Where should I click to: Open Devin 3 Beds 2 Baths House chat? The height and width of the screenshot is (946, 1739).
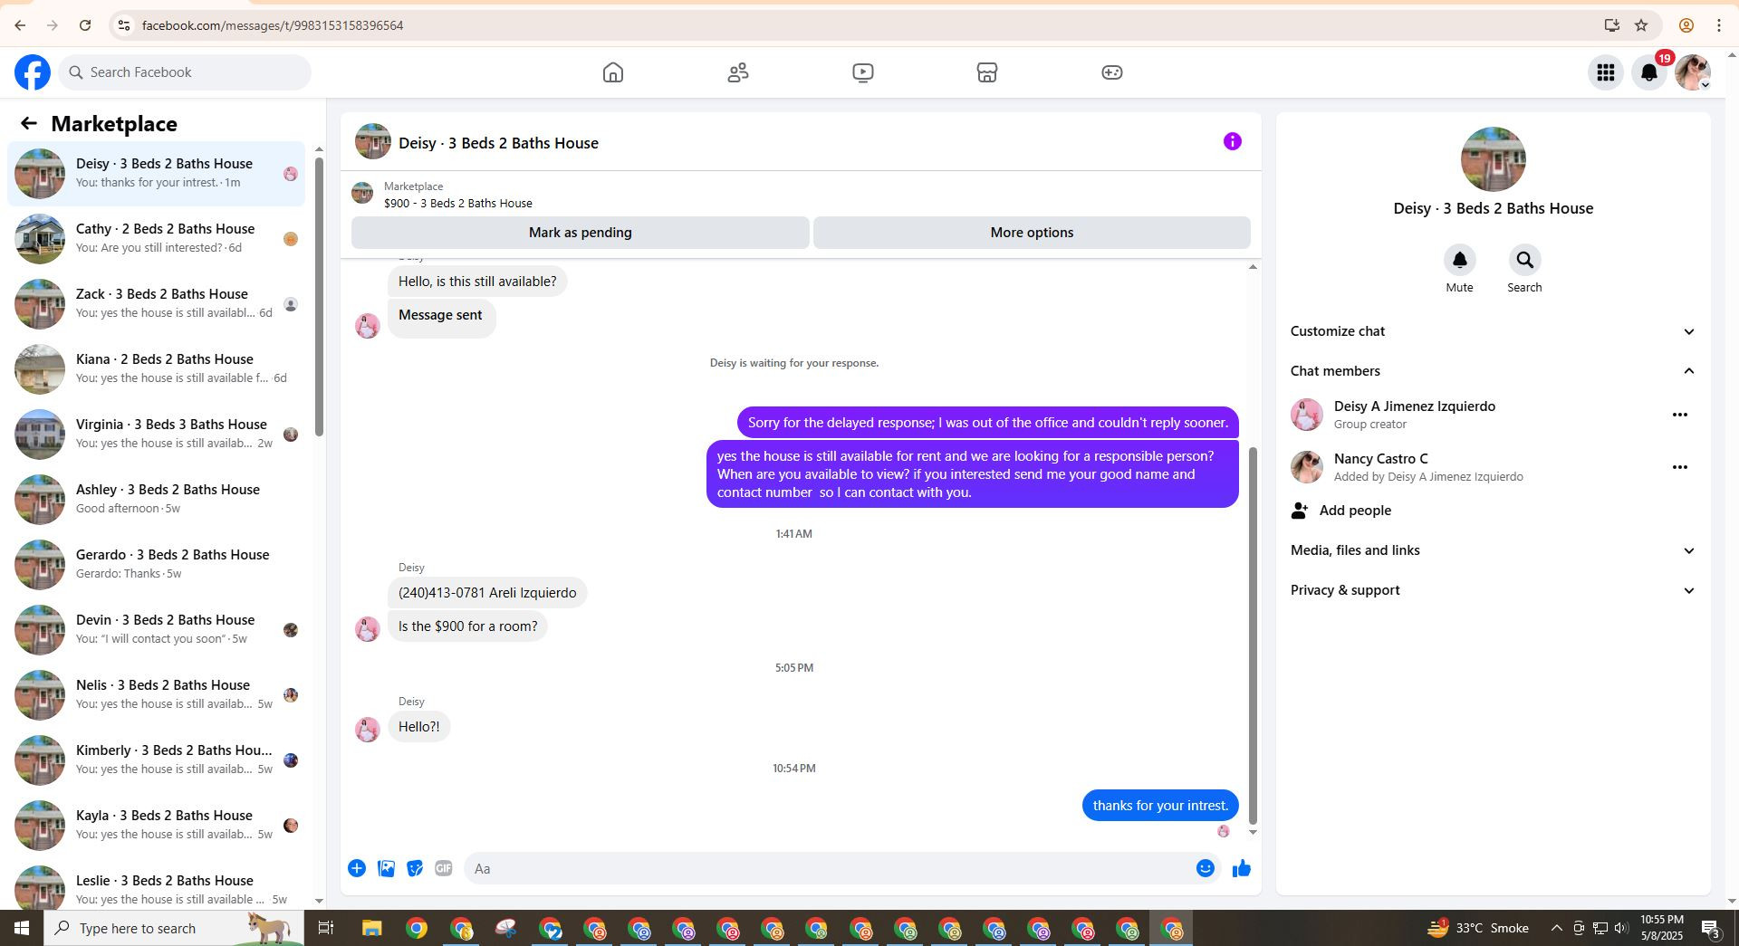[x=156, y=630]
